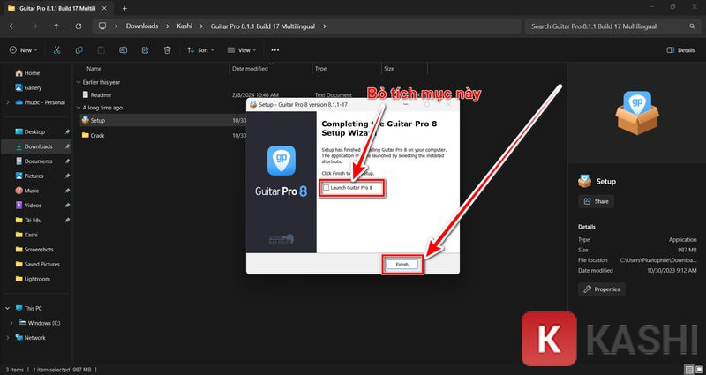This screenshot has width=706, height=375.
Task: Select Downloads in the navigation sidebar
Action: [38, 146]
